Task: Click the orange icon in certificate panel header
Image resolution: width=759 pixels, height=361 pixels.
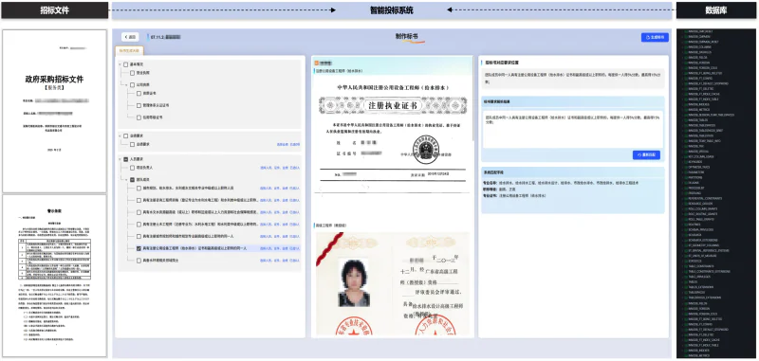Action: [x=316, y=63]
